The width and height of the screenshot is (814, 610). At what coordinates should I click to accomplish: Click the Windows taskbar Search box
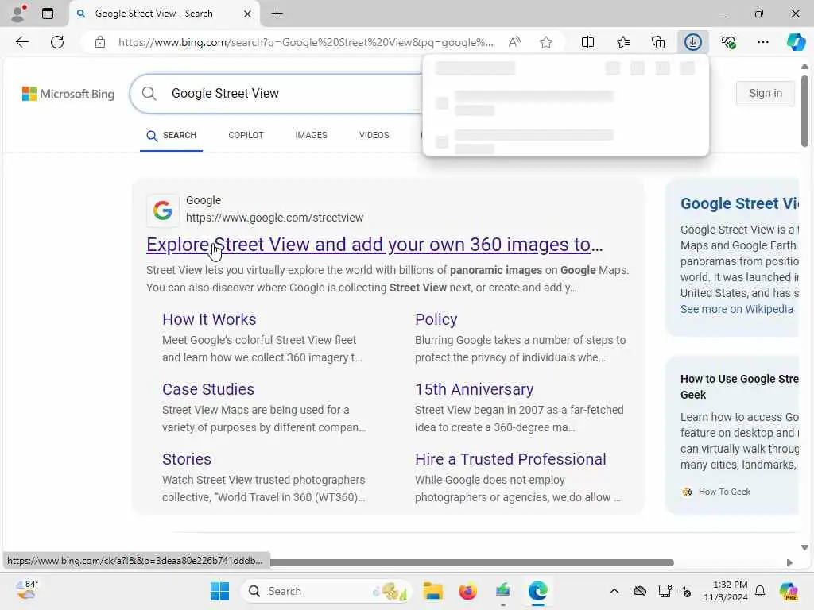[327, 591]
